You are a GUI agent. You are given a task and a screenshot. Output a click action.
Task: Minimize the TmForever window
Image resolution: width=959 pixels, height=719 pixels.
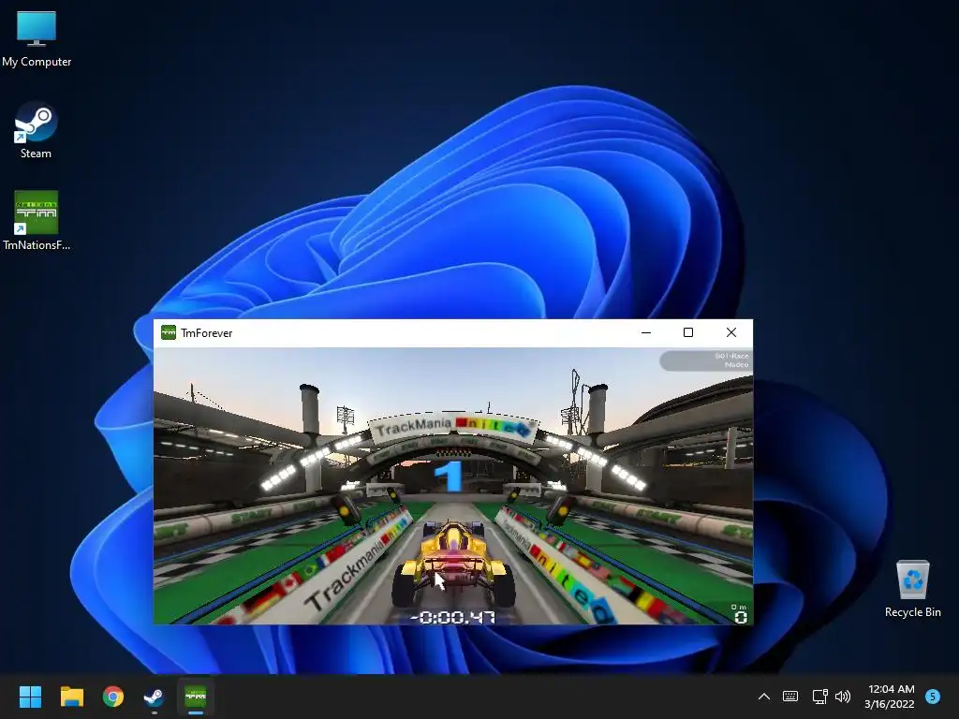[x=646, y=332]
